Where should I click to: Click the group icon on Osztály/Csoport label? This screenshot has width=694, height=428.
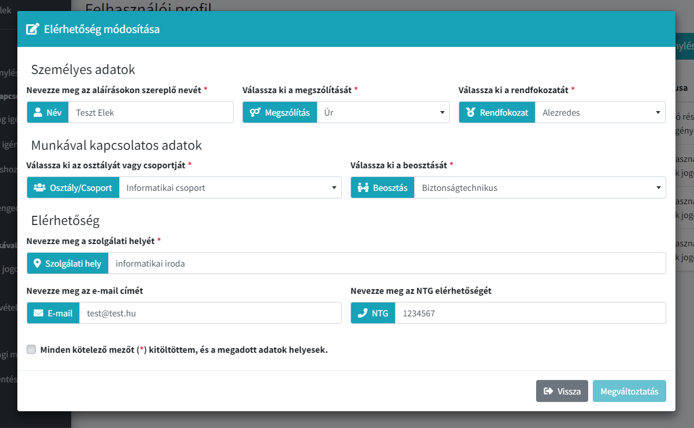39,187
